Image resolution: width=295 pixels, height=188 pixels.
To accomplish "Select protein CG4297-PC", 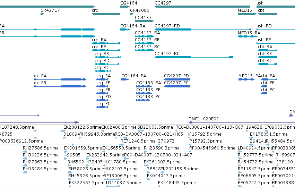I will tap(176, 83).
